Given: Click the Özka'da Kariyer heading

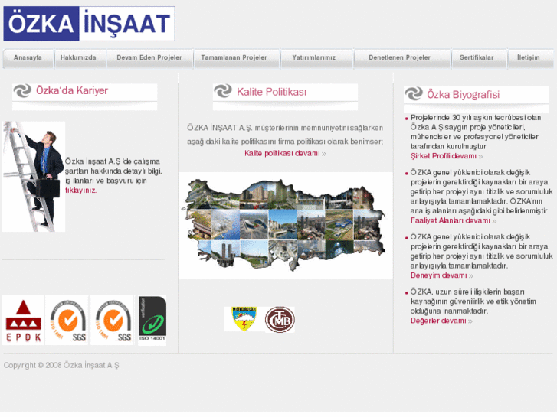Looking at the screenshot, I should point(72,91).
